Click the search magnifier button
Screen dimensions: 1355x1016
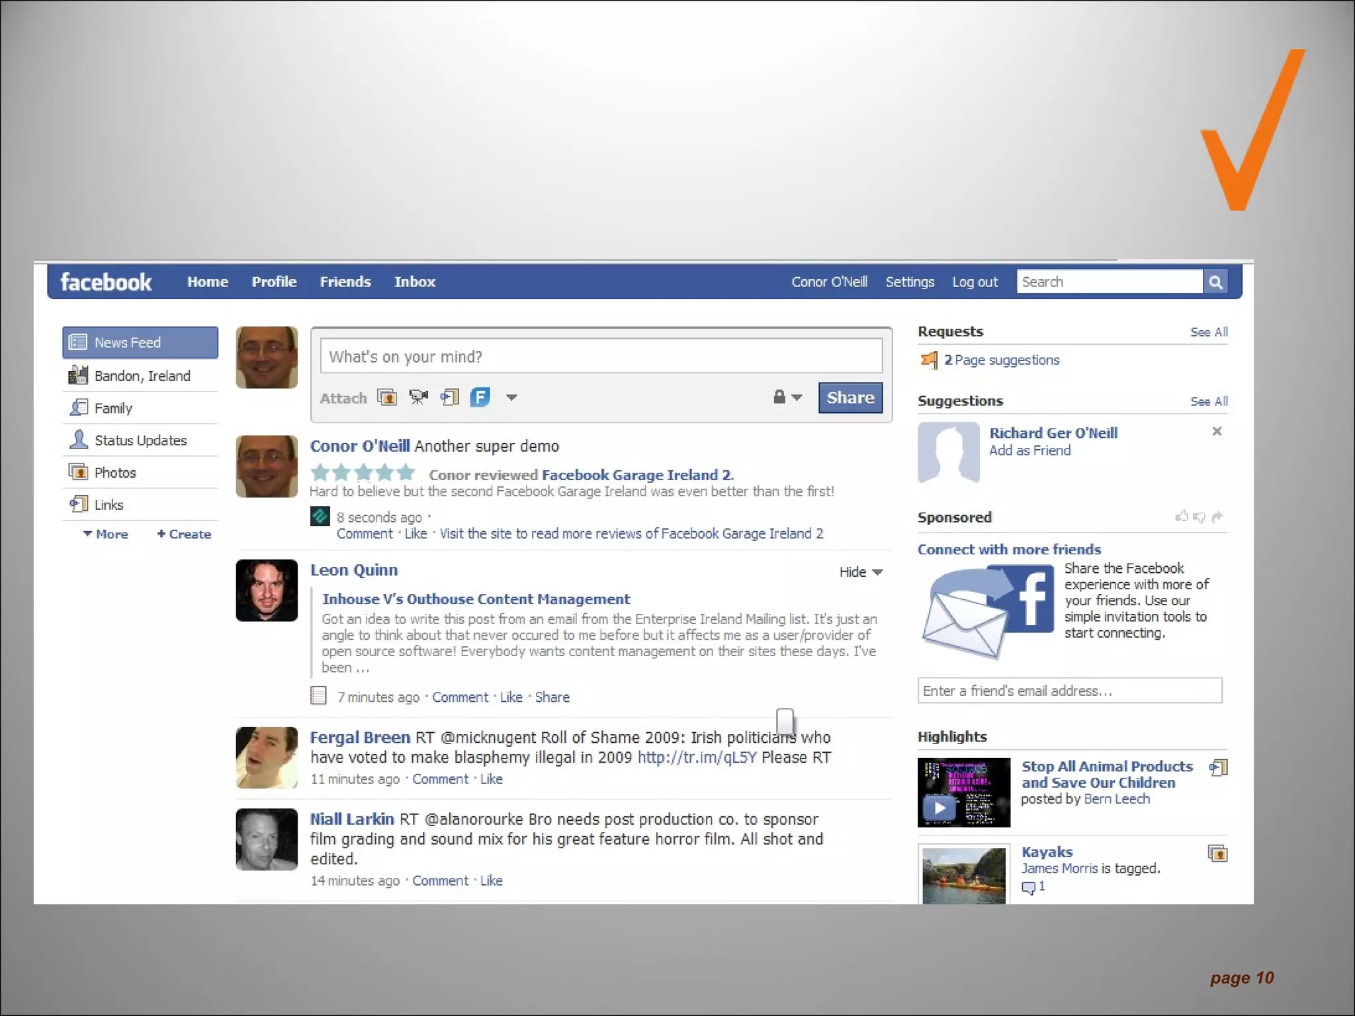[1215, 282]
